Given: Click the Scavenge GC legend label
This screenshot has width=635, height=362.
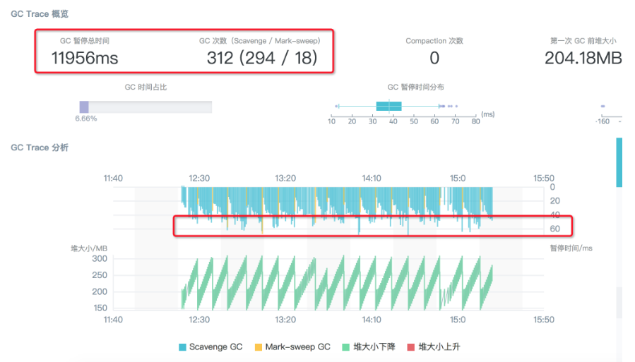Looking at the screenshot, I should (216, 347).
